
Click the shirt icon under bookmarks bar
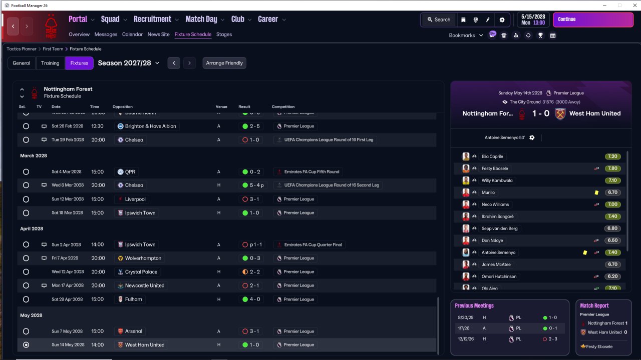pyautogui.click(x=504, y=35)
